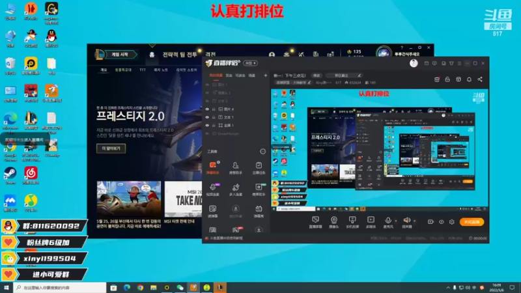521x293 pixels.
Task: Open the 홈 tab in League client
Action: pos(152,55)
